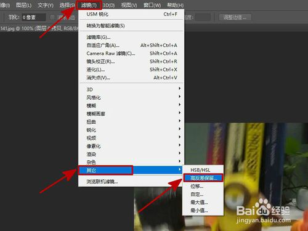Expand the 3D filter submenu
This screenshot has width=308, height=231.
tap(131, 89)
